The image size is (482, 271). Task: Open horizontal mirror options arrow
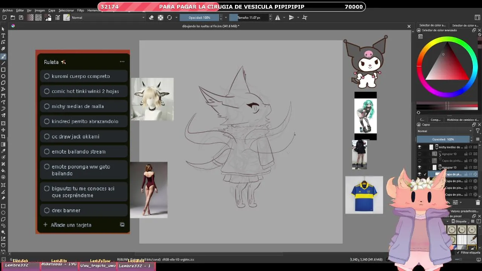(284, 17)
